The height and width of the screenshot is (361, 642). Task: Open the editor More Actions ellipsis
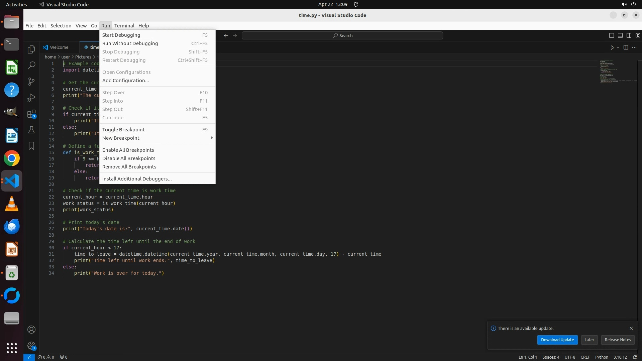tap(634, 47)
